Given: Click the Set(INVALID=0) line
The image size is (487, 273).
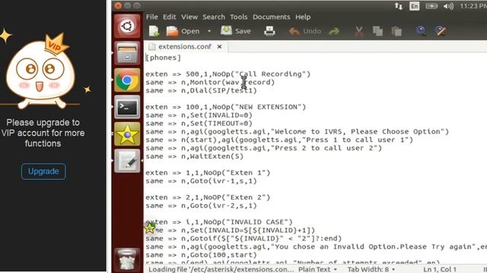Looking at the screenshot, I should coord(199,115).
